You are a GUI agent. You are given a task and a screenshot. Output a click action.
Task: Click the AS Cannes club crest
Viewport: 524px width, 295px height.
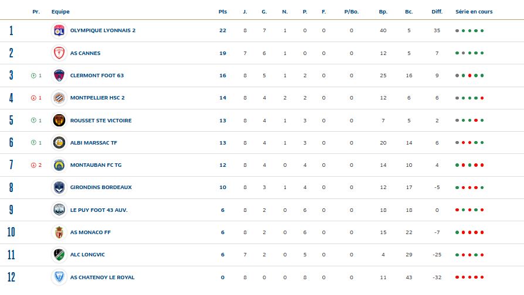59,53
